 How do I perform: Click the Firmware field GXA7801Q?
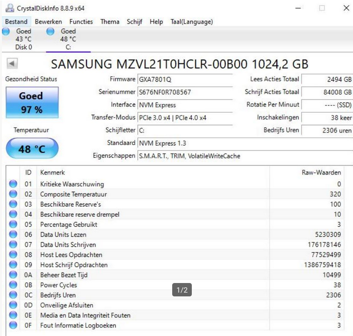(x=185, y=79)
